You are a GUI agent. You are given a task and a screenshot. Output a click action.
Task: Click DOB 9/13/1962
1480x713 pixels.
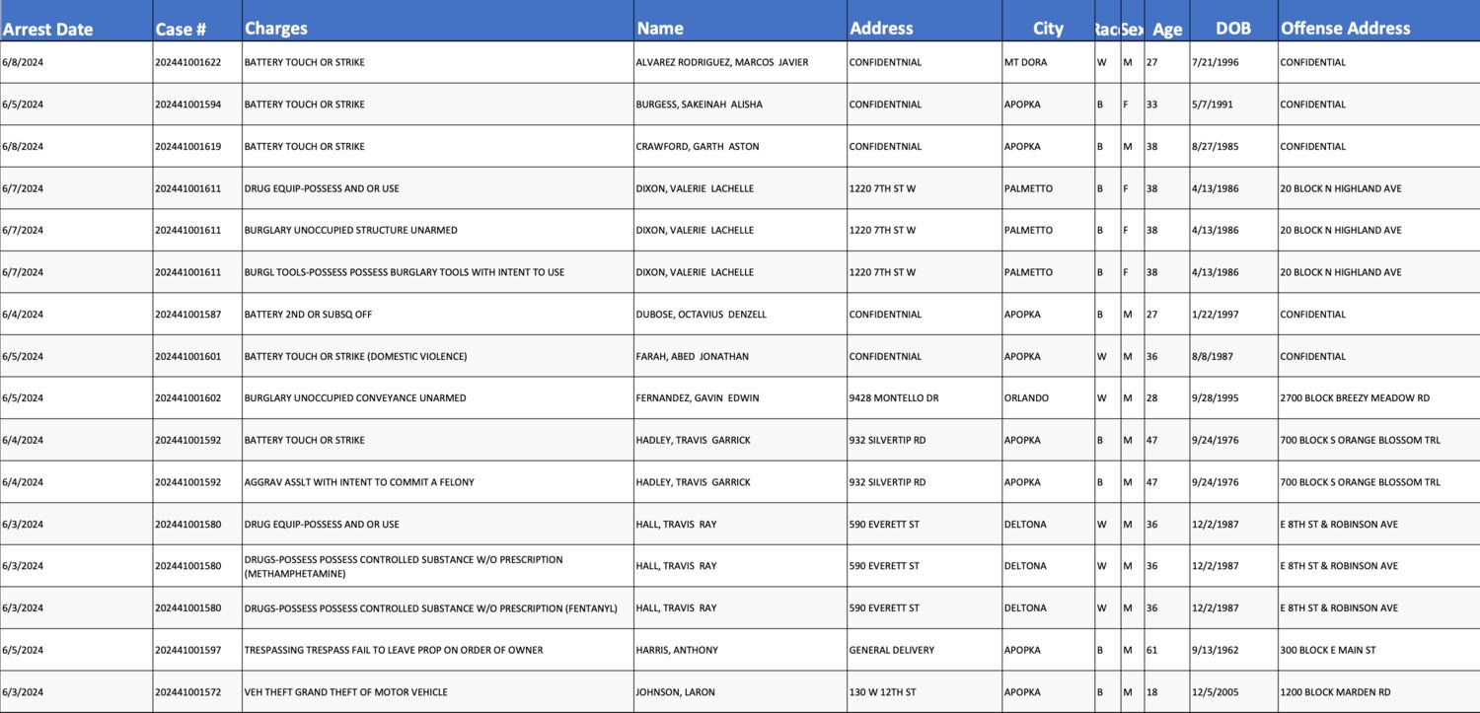pos(1215,650)
